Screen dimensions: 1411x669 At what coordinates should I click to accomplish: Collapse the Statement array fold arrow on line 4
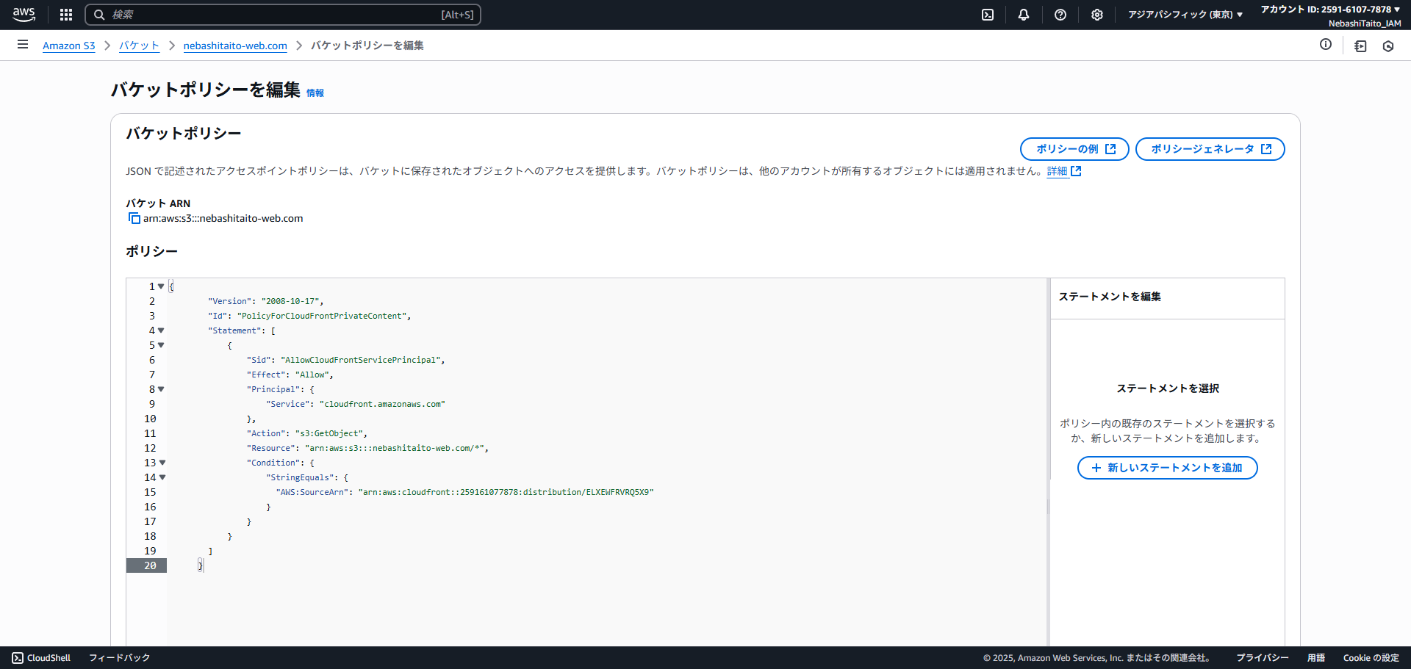[x=161, y=330]
